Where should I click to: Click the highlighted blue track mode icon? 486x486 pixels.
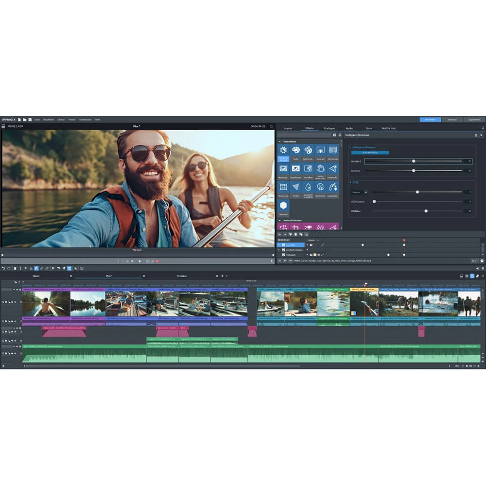pyautogui.click(x=69, y=268)
